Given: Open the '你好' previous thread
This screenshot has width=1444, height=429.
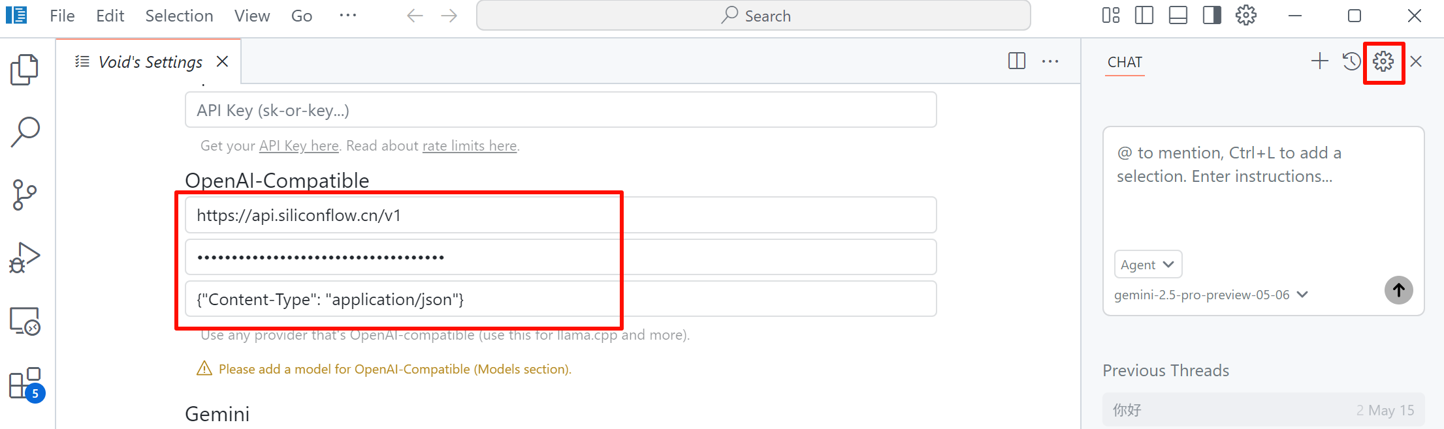Looking at the screenshot, I should (1263, 410).
